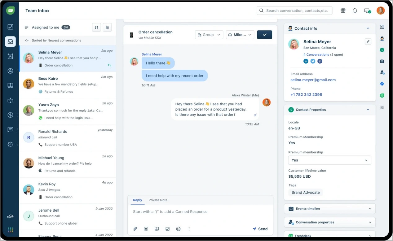The height and width of the screenshot is (241, 393).
Task: Click the sort conversations arrows button
Action: point(96,27)
